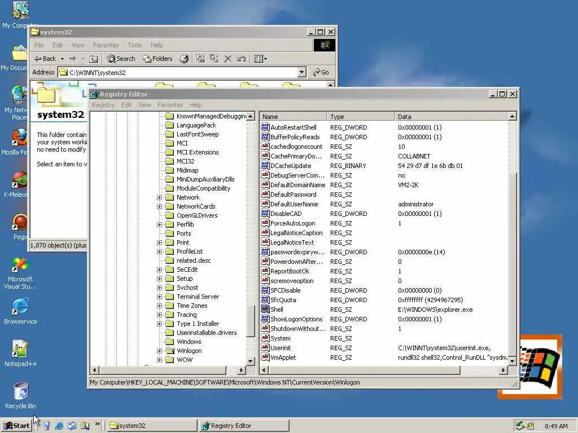Select the Time Zones key in tree

(x=192, y=306)
